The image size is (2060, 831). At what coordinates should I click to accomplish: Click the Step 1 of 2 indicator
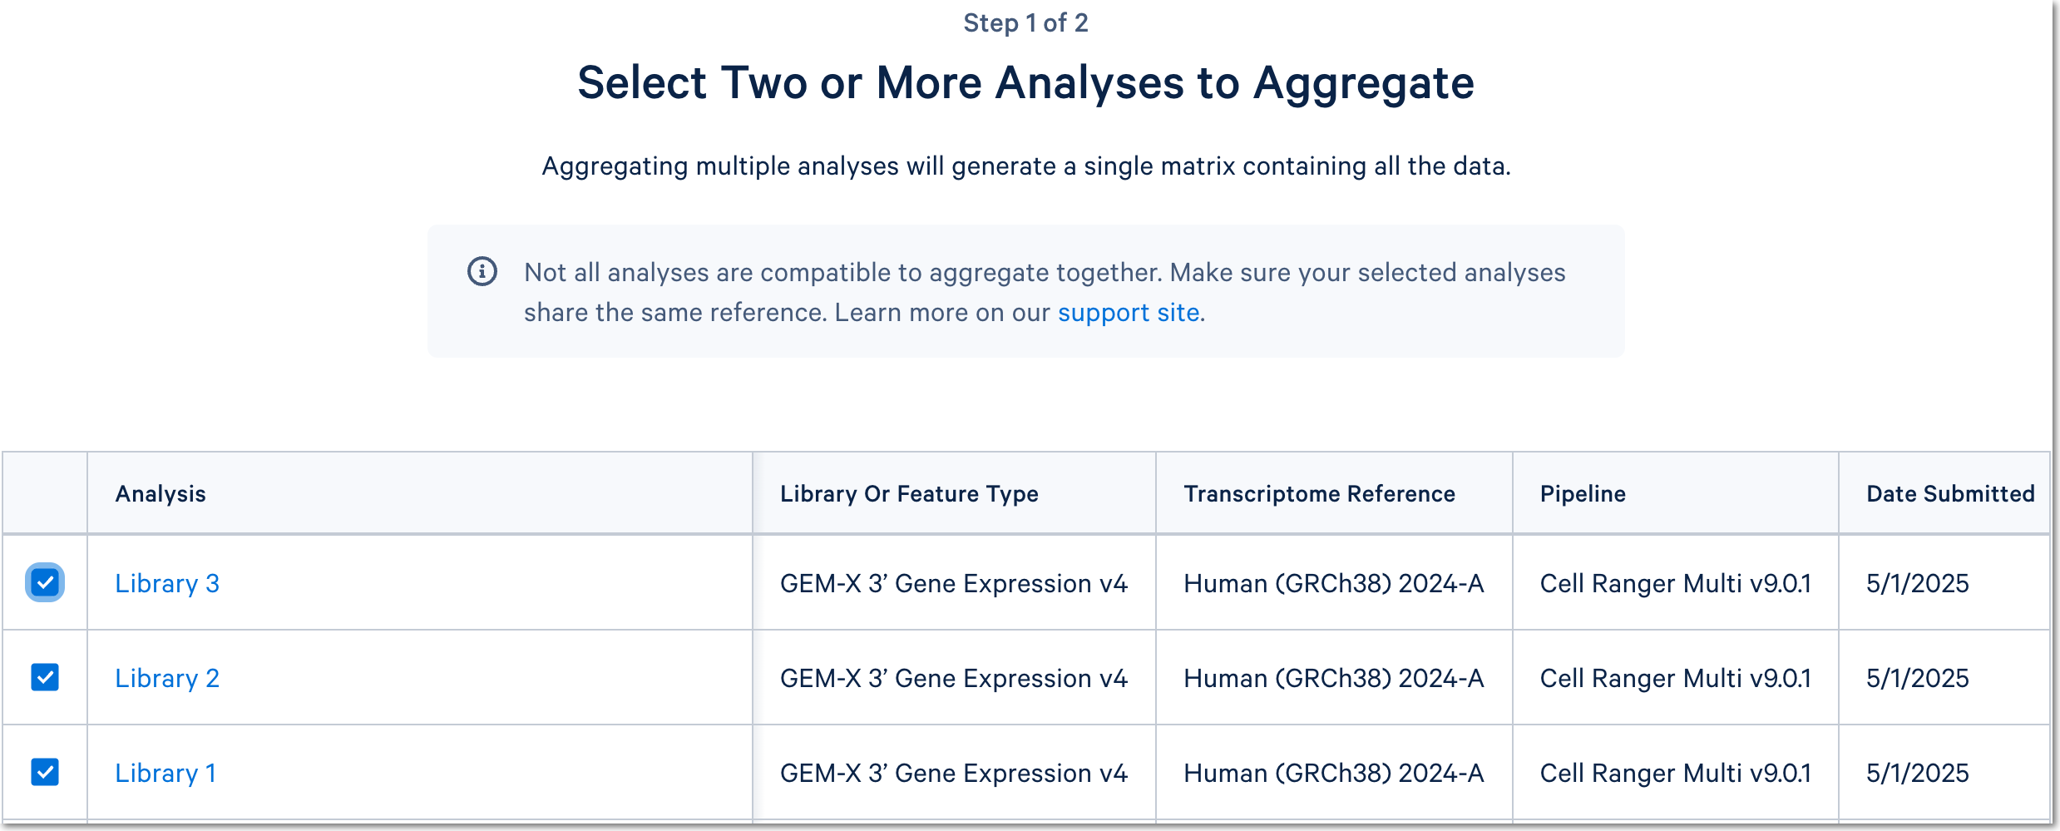(1025, 23)
